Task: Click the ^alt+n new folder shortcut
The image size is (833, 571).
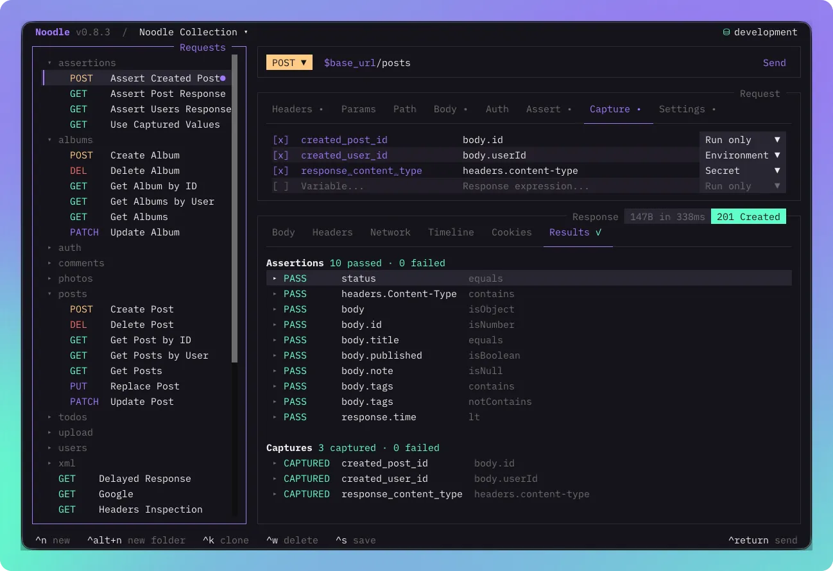Action: [x=136, y=540]
